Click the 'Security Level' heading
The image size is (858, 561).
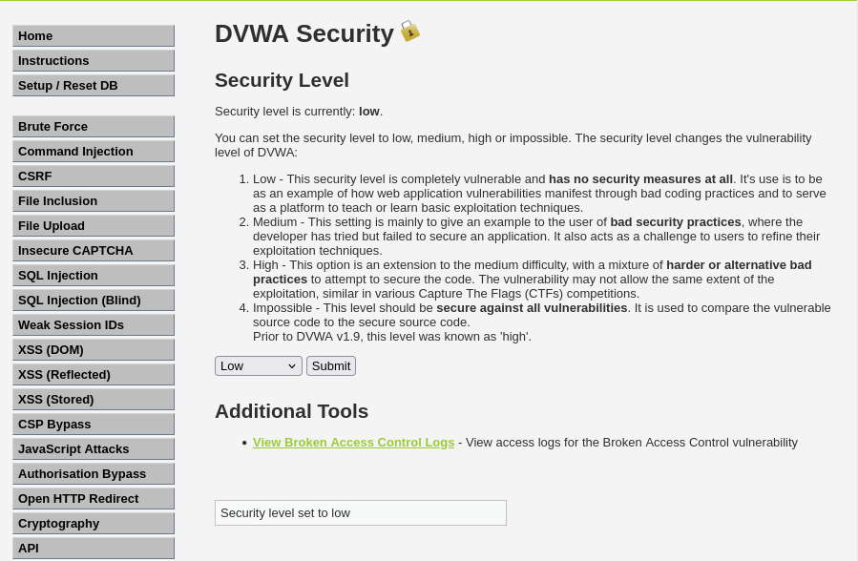click(282, 80)
